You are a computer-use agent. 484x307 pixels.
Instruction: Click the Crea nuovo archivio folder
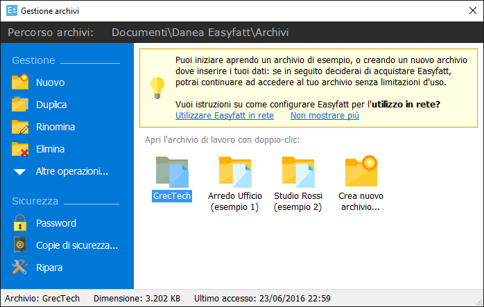pos(360,172)
